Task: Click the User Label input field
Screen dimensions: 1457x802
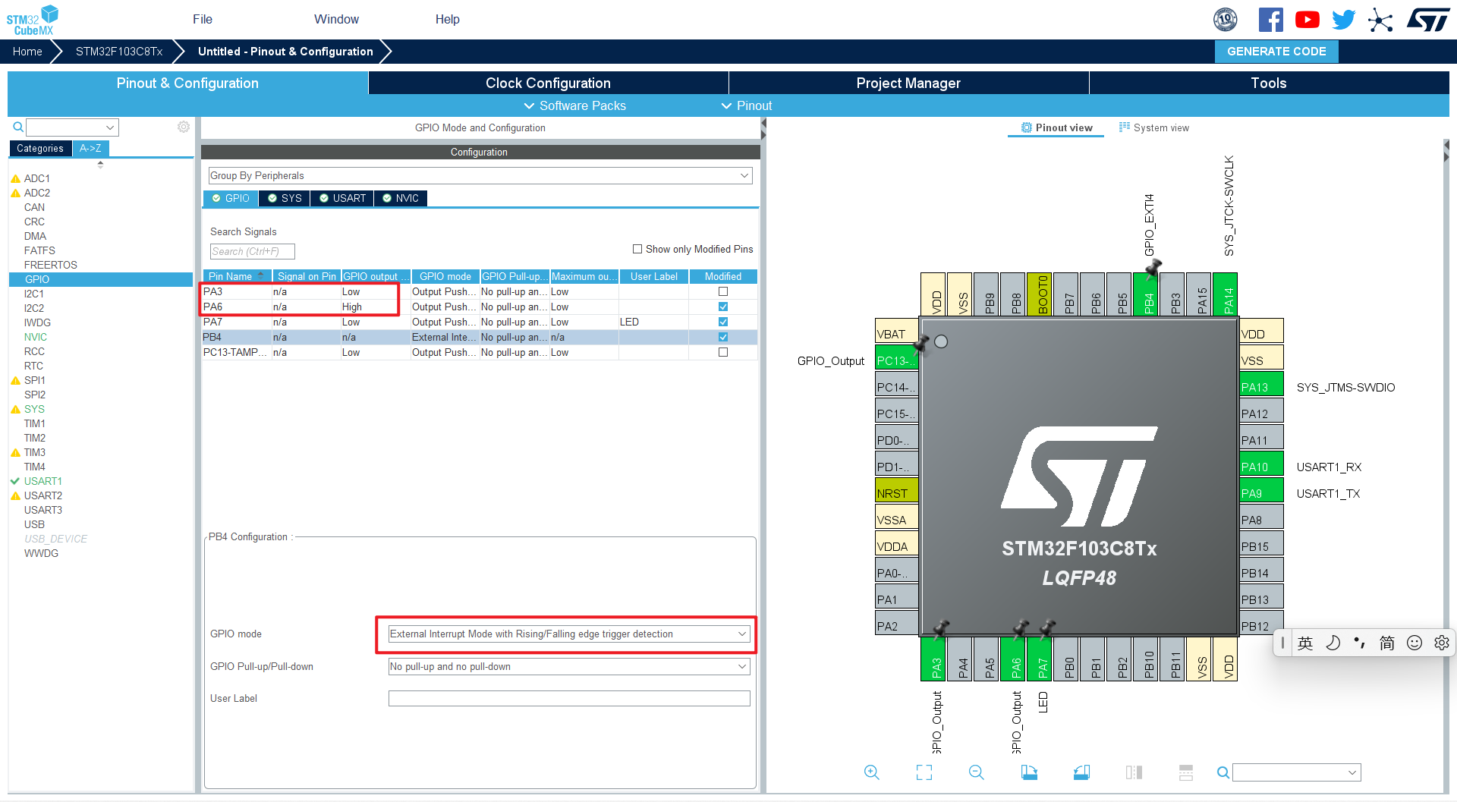Action: pyautogui.click(x=569, y=699)
